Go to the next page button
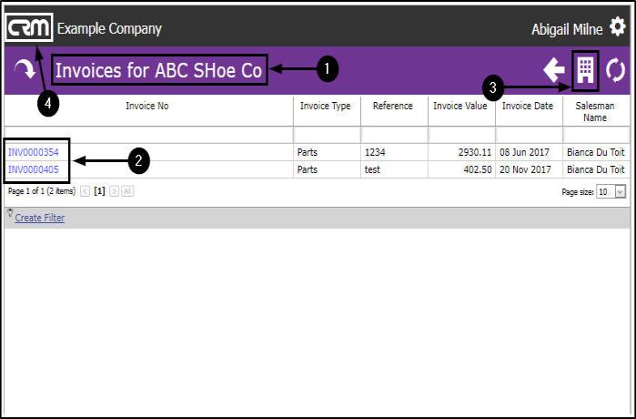 [114, 191]
